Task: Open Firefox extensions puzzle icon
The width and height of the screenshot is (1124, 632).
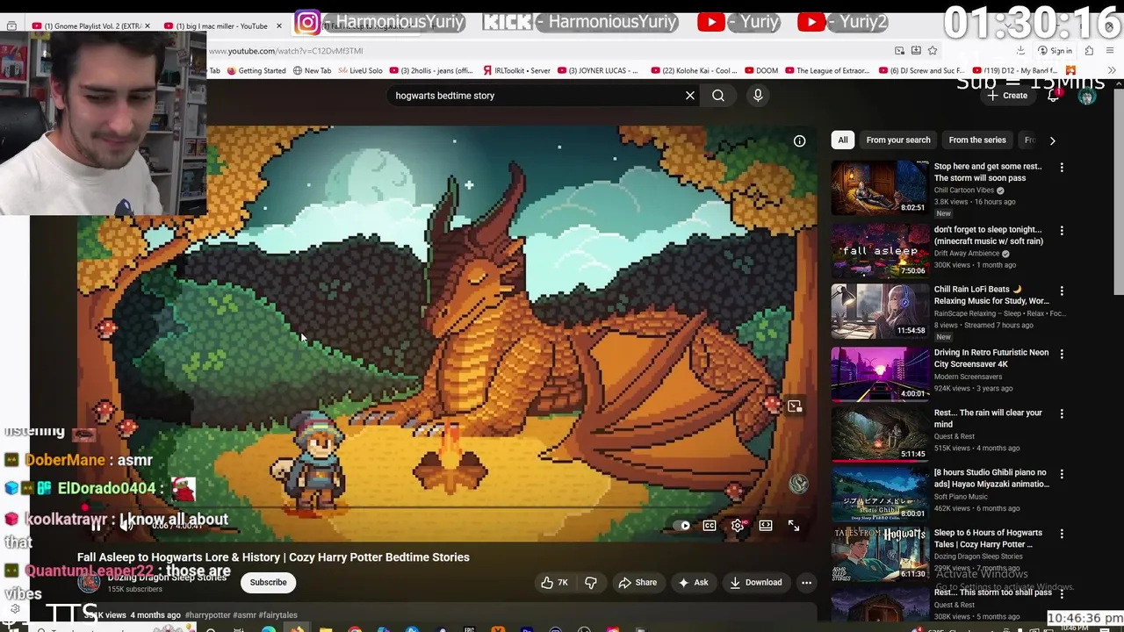Action: (x=1089, y=51)
